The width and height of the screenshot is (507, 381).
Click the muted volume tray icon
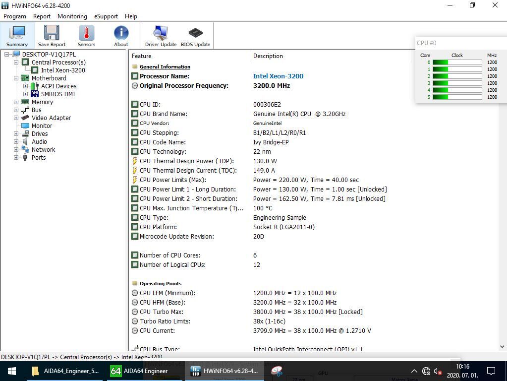(438, 371)
